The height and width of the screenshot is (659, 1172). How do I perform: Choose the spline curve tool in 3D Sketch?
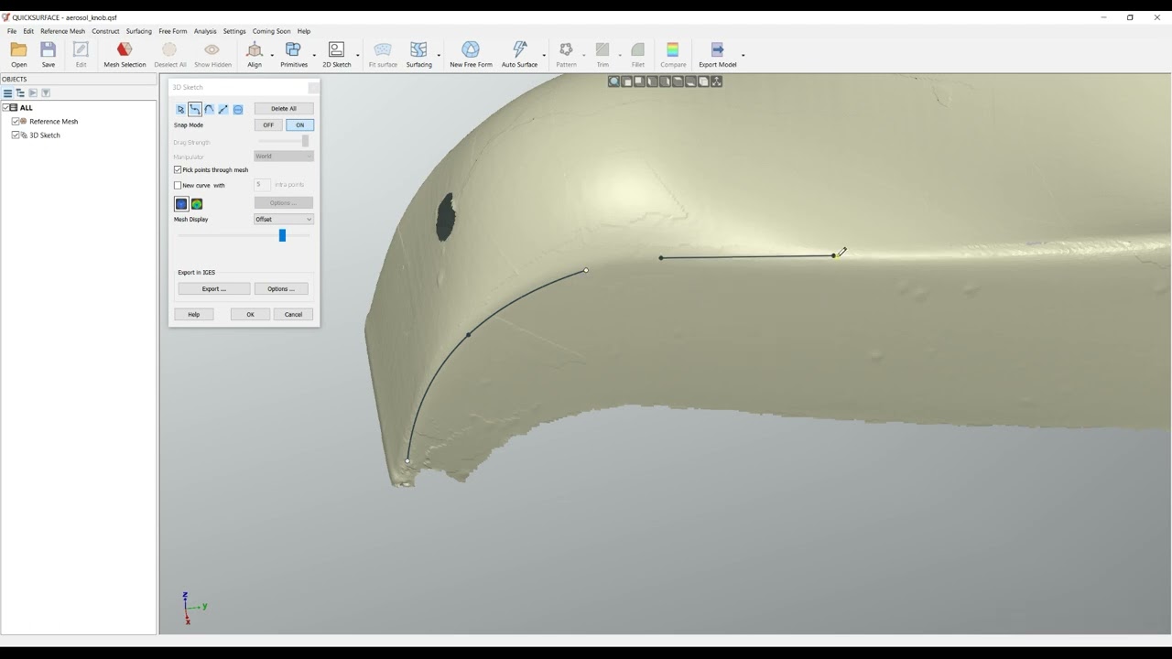tap(195, 109)
